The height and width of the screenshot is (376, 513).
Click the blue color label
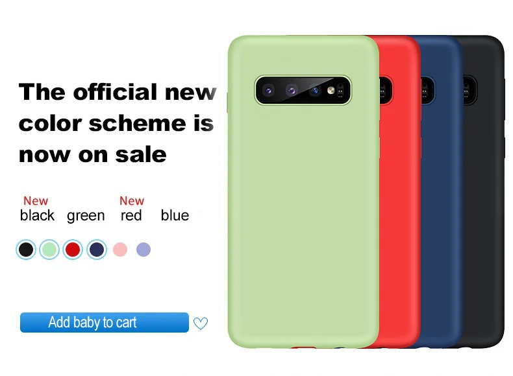point(175,216)
